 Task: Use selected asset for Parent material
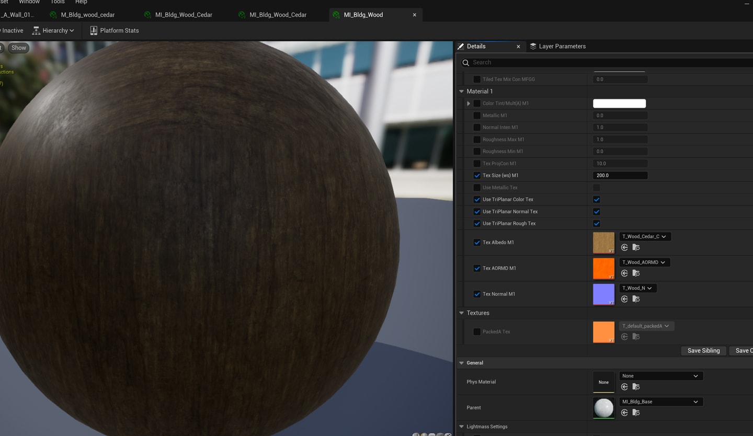coord(624,413)
